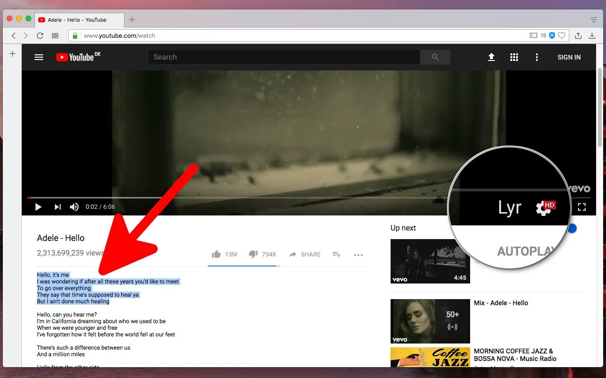The width and height of the screenshot is (606, 378).
Task: Click lyric 'There's such a difference between us'
Action: [x=84, y=348]
